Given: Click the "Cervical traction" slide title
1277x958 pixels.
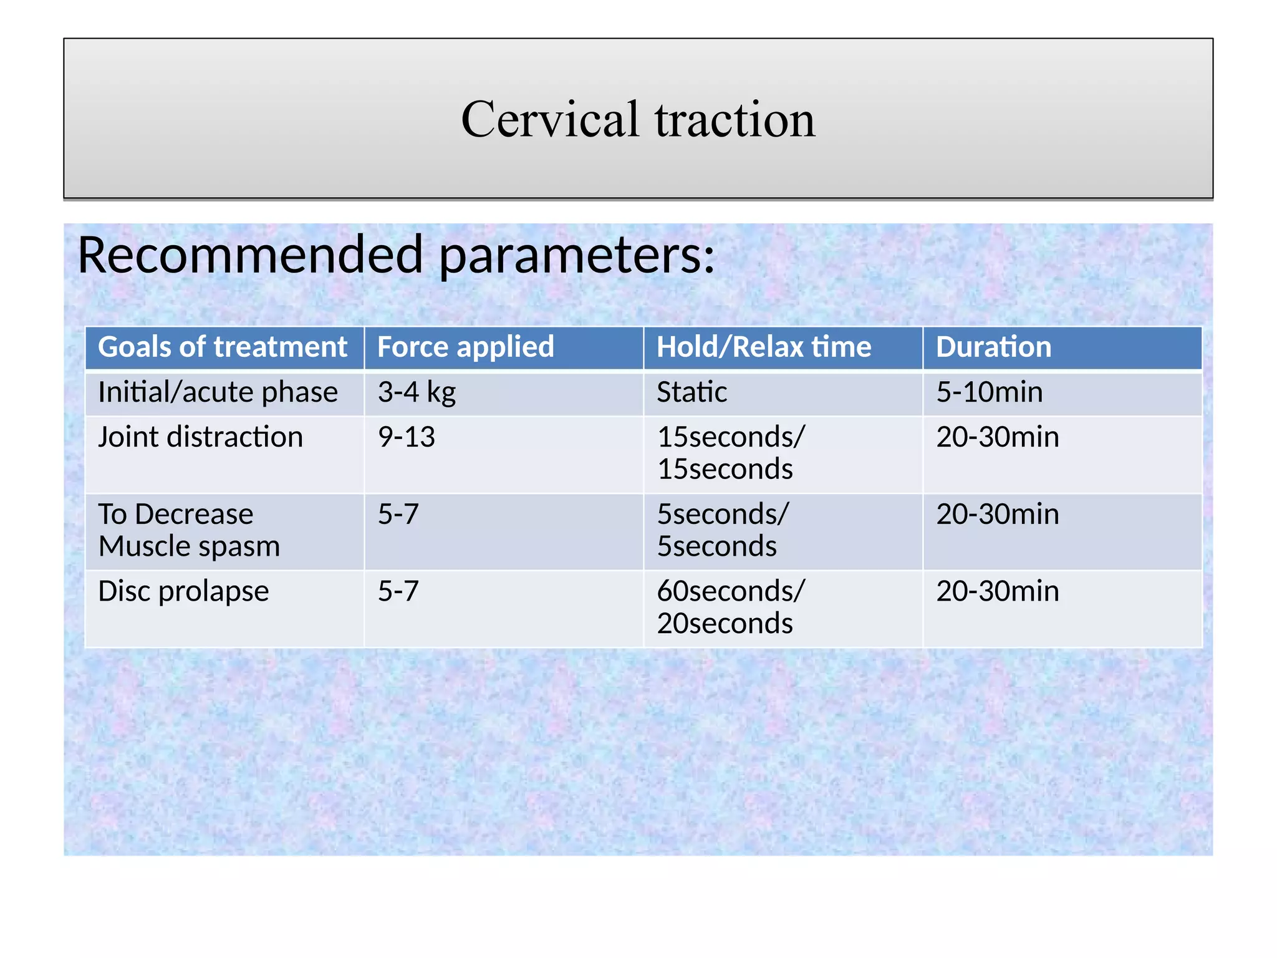Looking at the screenshot, I should (x=638, y=119).
